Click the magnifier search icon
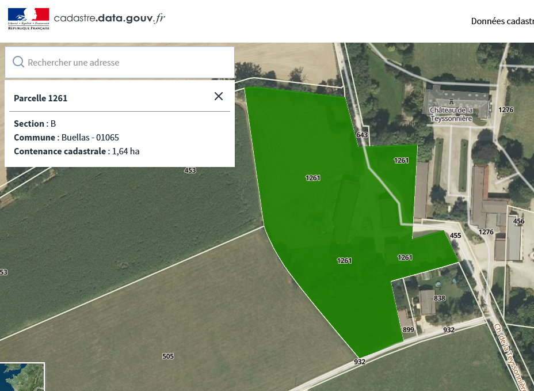 pyautogui.click(x=18, y=62)
